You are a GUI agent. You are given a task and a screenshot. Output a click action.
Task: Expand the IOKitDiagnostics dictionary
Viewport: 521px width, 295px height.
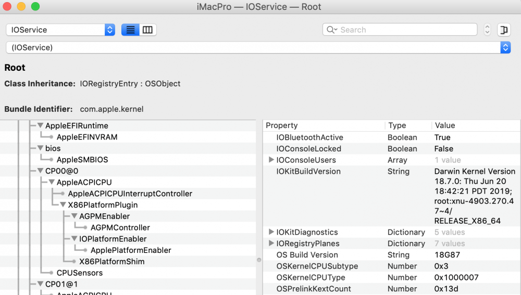pyautogui.click(x=271, y=232)
